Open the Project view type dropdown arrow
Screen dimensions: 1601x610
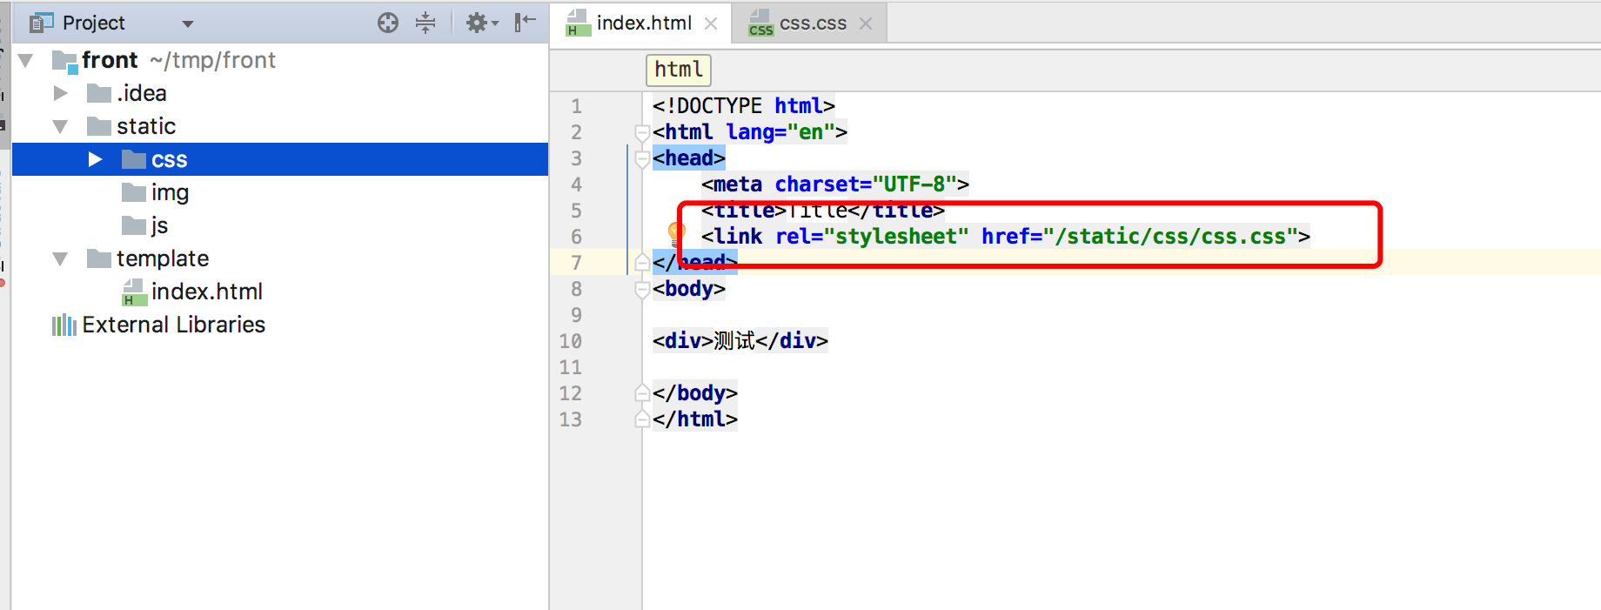point(188,24)
